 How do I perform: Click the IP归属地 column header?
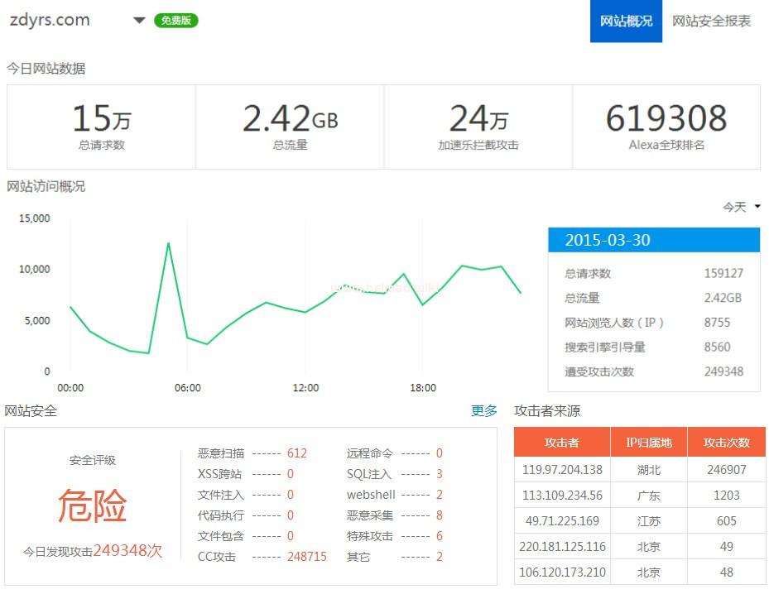tap(648, 443)
